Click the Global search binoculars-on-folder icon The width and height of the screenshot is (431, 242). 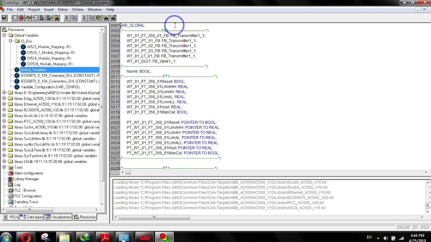coord(56,18)
